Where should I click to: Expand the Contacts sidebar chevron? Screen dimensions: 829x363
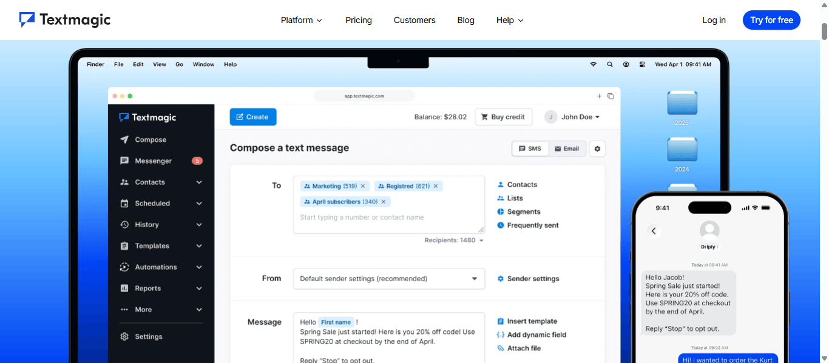point(199,182)
